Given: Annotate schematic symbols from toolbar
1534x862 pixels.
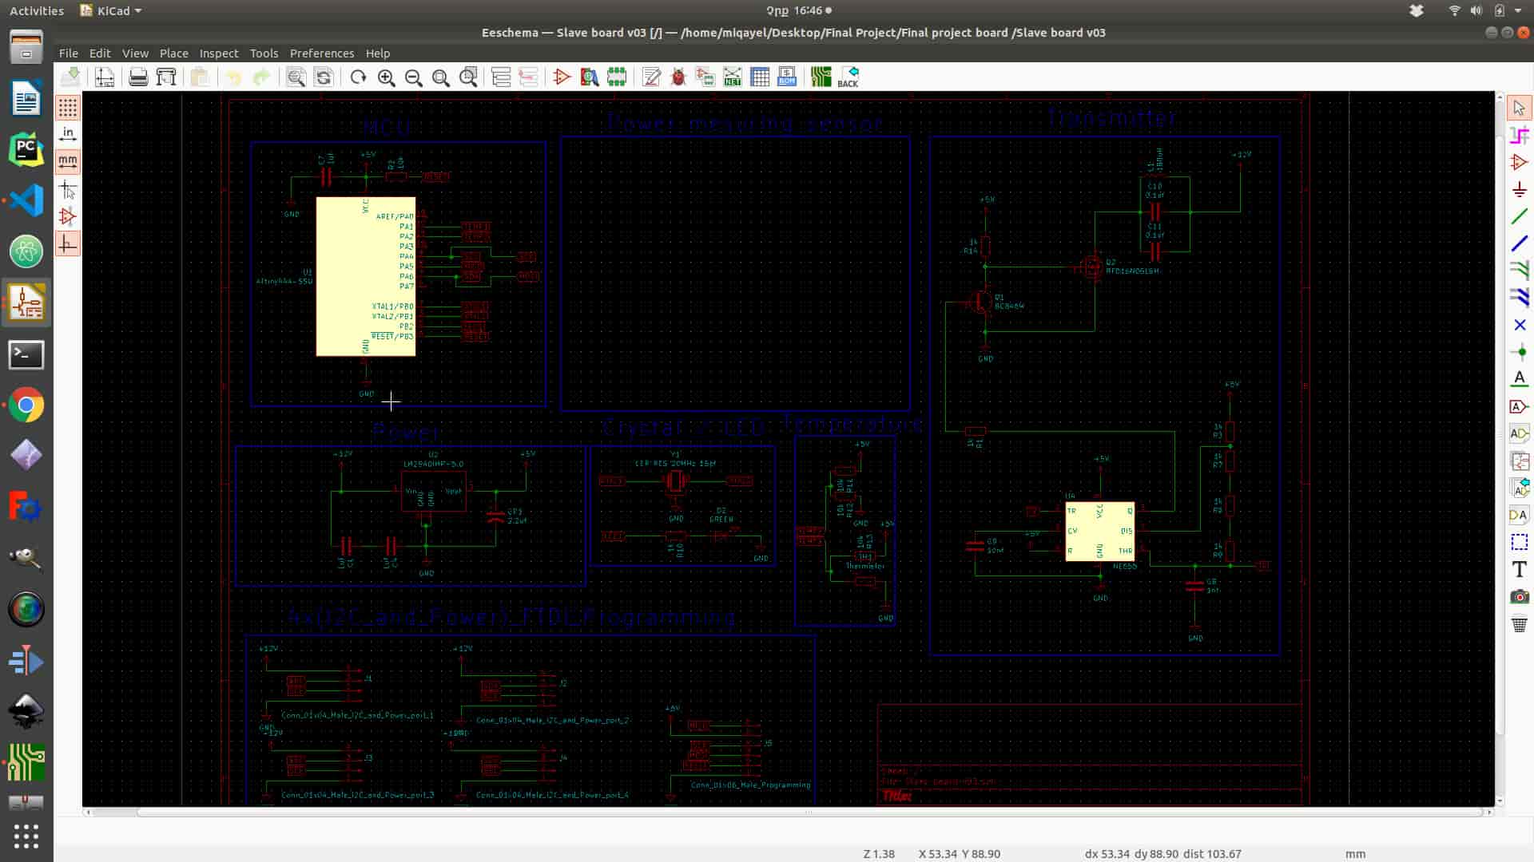Looking at the screenshot, I should [651, 77].
